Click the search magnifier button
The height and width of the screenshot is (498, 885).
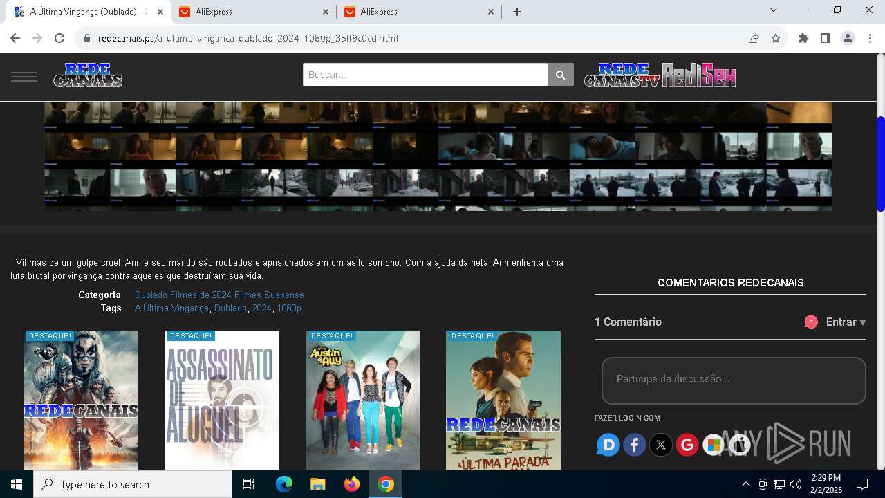(x=561, y=75)
